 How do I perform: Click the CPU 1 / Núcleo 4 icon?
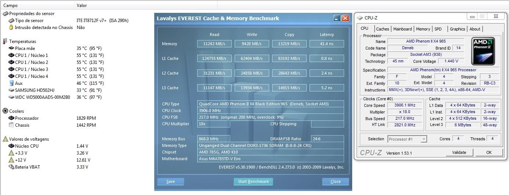click(11, 76)
